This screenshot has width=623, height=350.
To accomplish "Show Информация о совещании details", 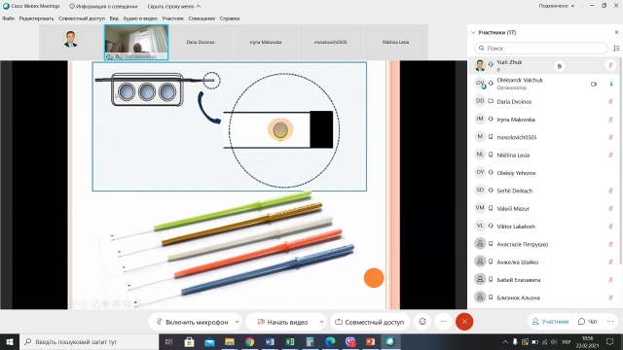I will pyautogui.click(x=103, y=7).
